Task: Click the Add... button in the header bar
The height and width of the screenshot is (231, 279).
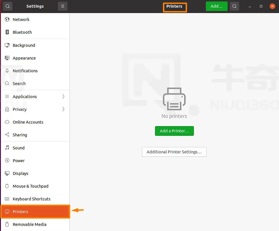Action: [217, 6]
